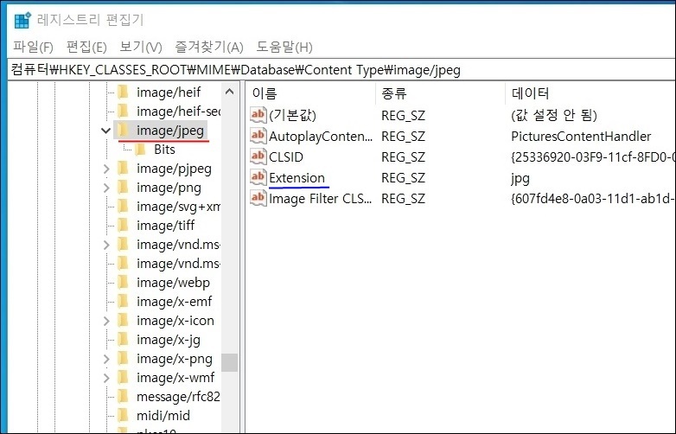Open the 편집(E) menu
676x434 pixels.
(x=86, y=47)
